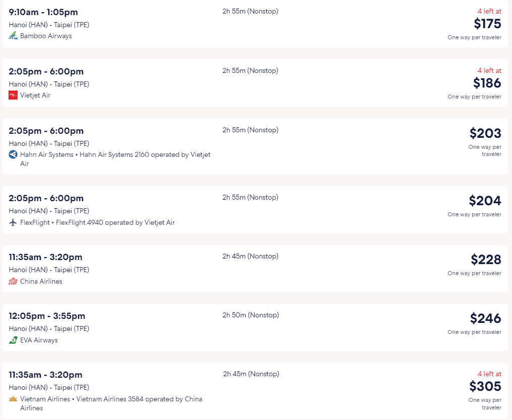This screenshot has height=420, width=512.
Task: Pick the $228 China Airlines price
Action: [x=486, y=260]
